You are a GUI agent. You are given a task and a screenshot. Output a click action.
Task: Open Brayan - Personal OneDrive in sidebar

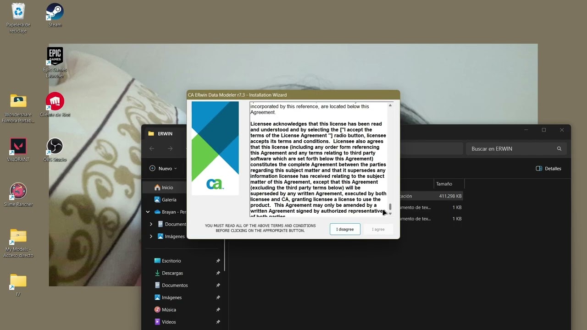[170, 212]
